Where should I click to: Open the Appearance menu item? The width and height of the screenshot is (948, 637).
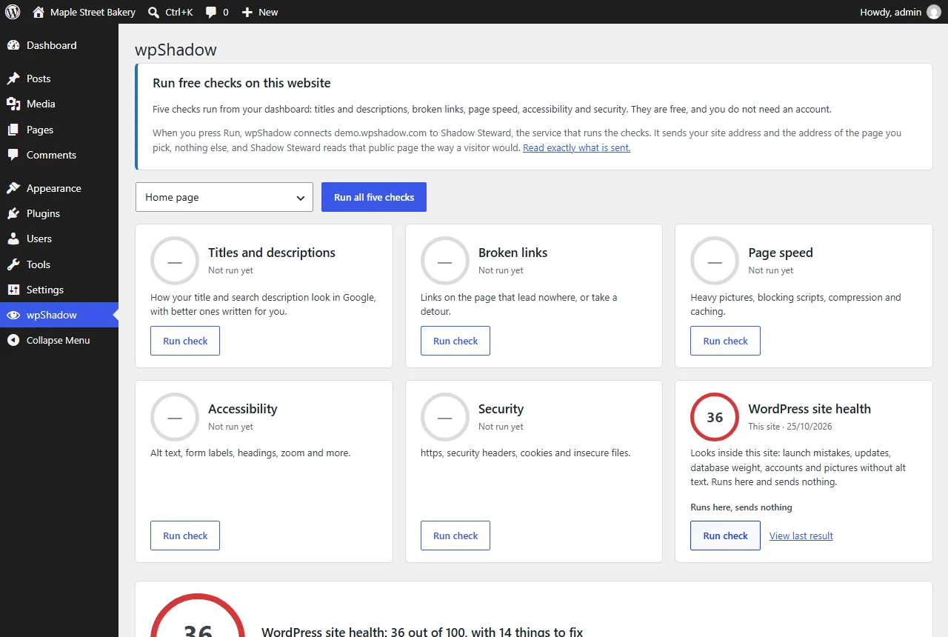pyautogui.click(x=59, y=188)
